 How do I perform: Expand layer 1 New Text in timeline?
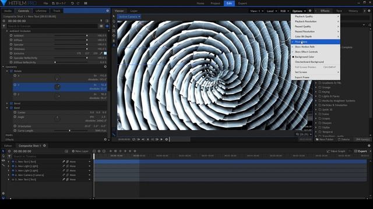[9, 161]
